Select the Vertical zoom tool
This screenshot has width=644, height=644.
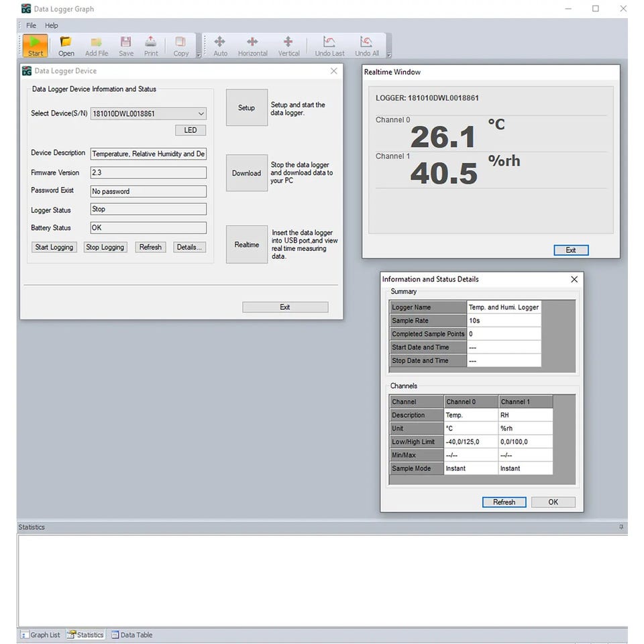coord(288,46)
